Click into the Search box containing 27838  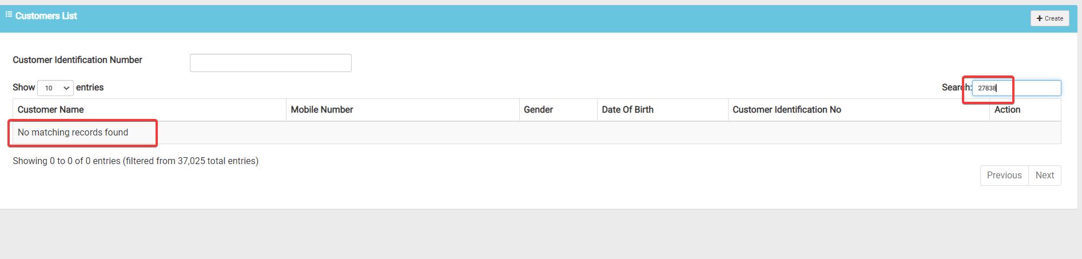1017,88
